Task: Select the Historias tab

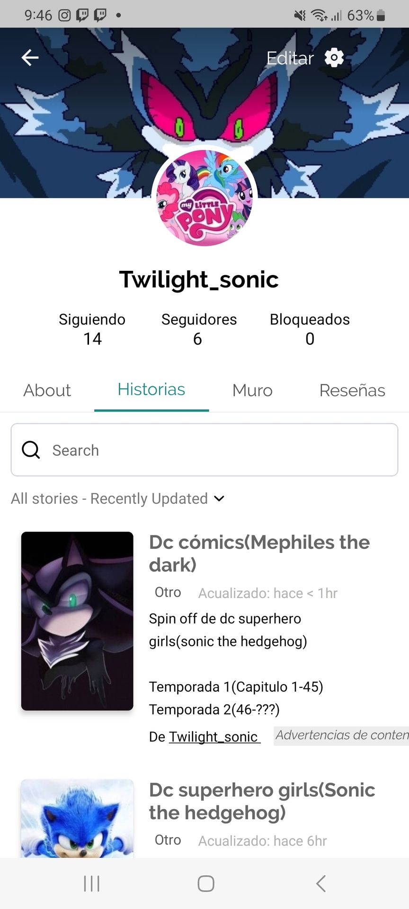Action: pyautogui.click(x=151, y=390)
